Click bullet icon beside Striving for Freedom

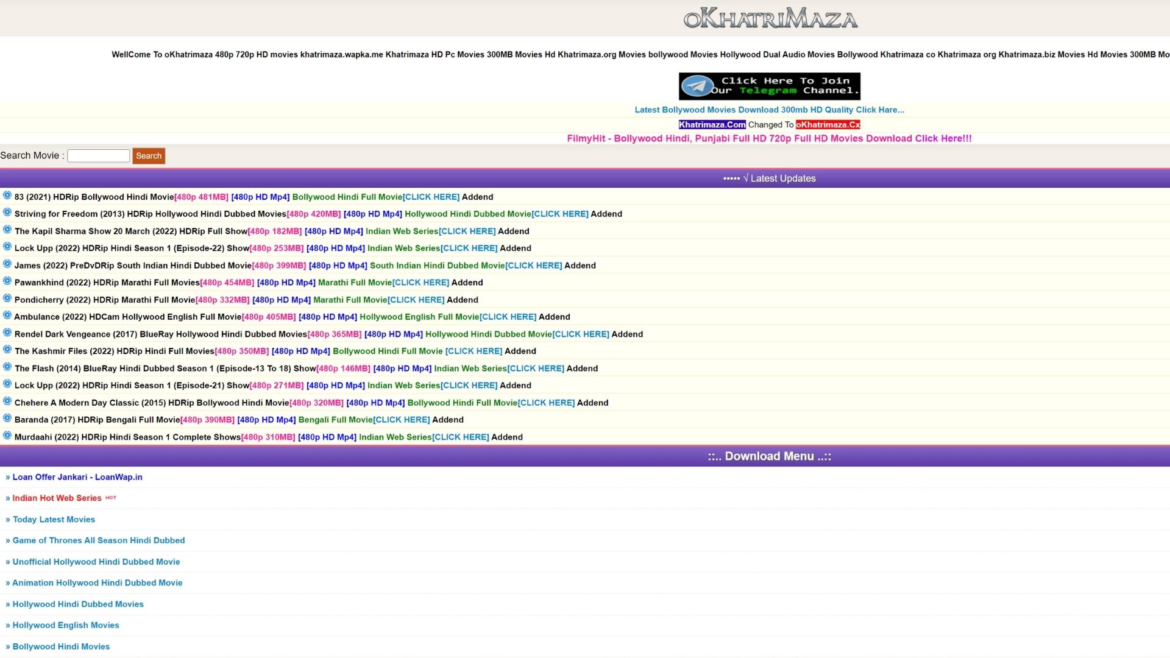tap(7, 213)
